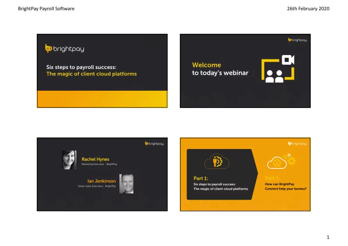Click the BrightPay logo on orange agenda slide

(x=297, y=143)
